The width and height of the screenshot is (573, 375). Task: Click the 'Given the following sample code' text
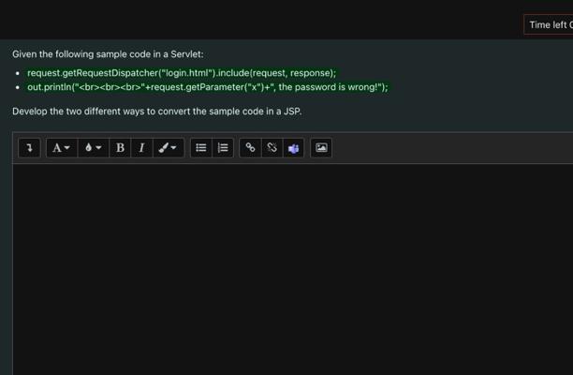click(108, 54)
